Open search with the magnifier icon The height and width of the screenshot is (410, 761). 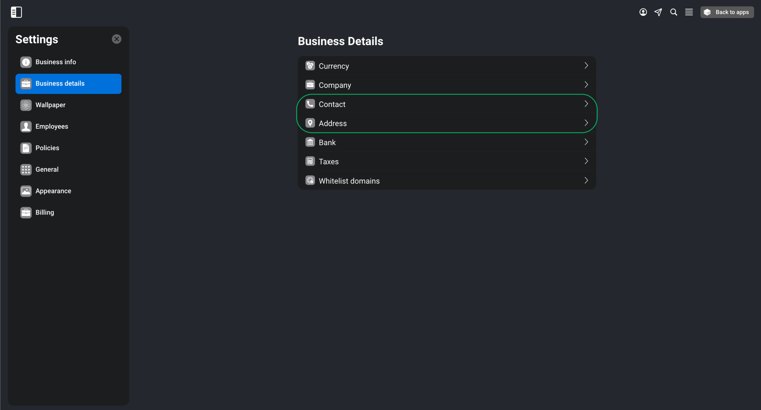point(674,12)
